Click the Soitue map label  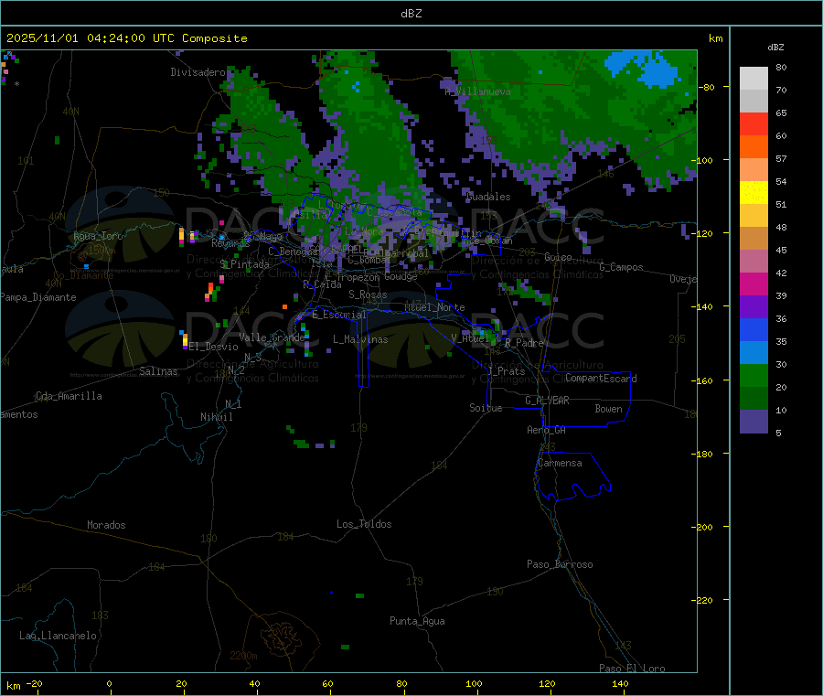point(486,408)
